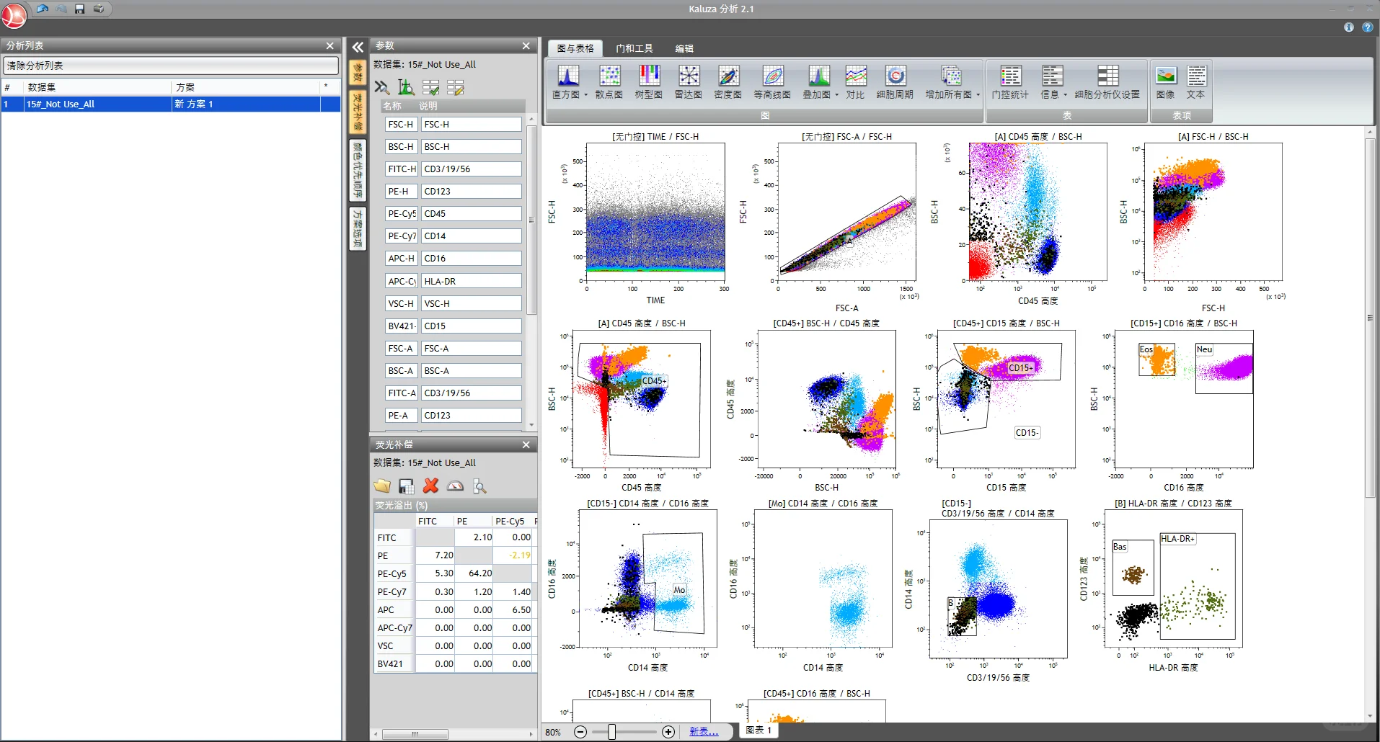This screenshot has height=742, width=1380.
Task: Click the PE-Cy5 / PE value 64.20 cell
Action: click(x=474, y=573)
